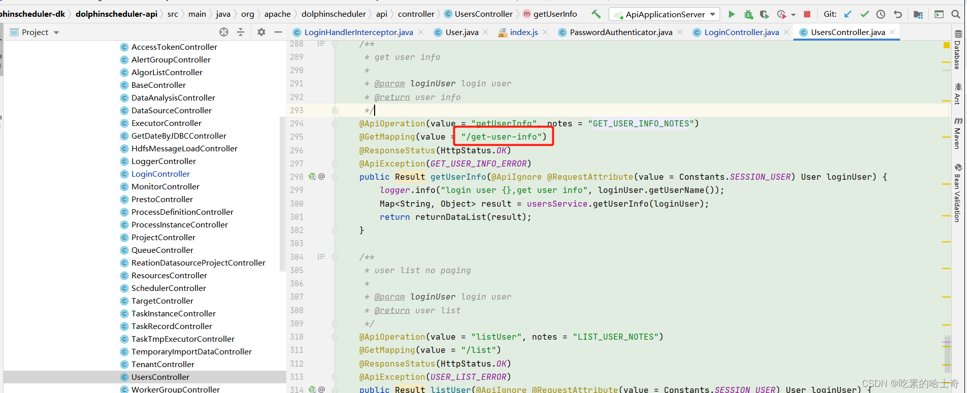Viewport: 967px width, 393px height.
Task: Switch to the LoginHandlerInterceptor.java tab
Action: click(358, 32)
